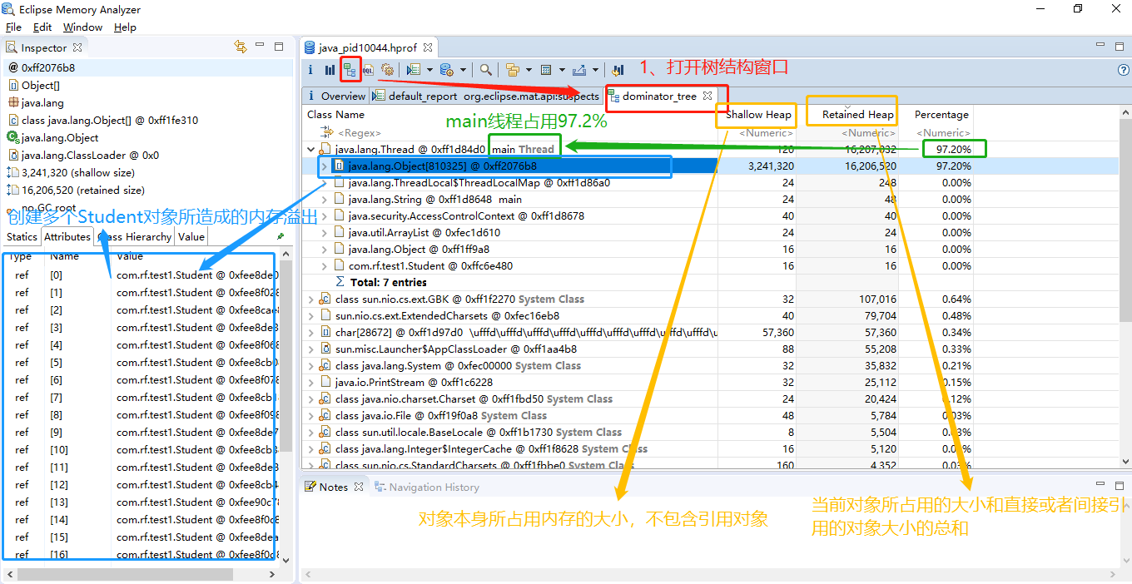Open the Histogram toolbar icon

click(x=330, y=70)
